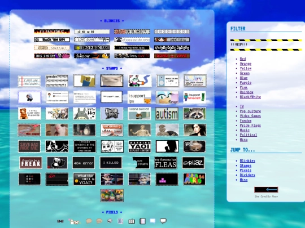
Task: Select the blue chat bubble pixel
Action: click(152, 221)
